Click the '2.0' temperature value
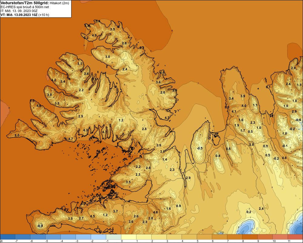The height and width of the screenshot is (243, 303). [163, 92]
